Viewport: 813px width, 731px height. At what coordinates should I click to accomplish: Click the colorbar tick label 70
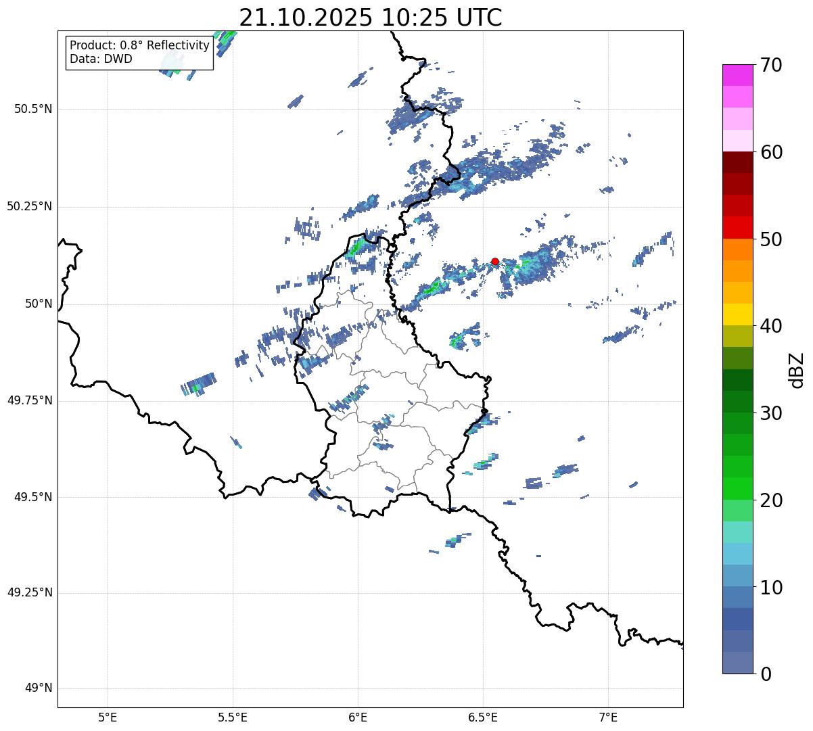coord(771,65)
